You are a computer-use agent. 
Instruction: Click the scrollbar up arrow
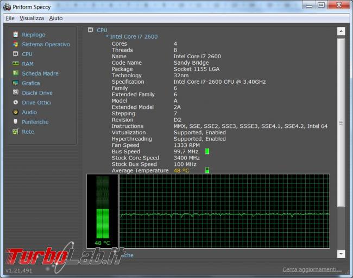(x=341, y=32)
